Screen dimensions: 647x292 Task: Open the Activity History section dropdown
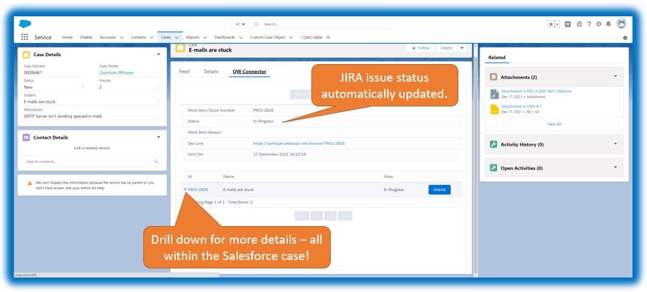[x=615, y=144]
